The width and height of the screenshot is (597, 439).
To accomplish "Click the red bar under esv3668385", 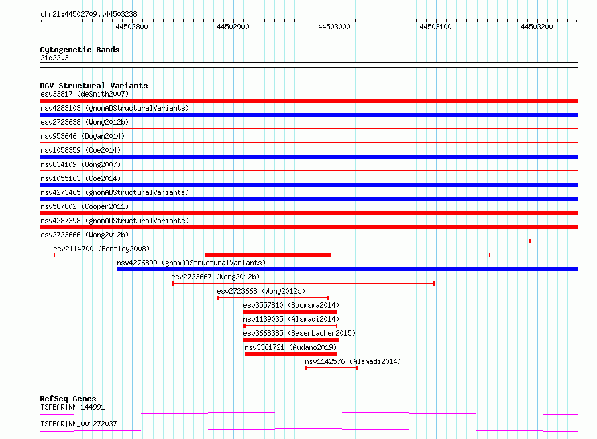I will pyautogui.click(x=291, y=340).
